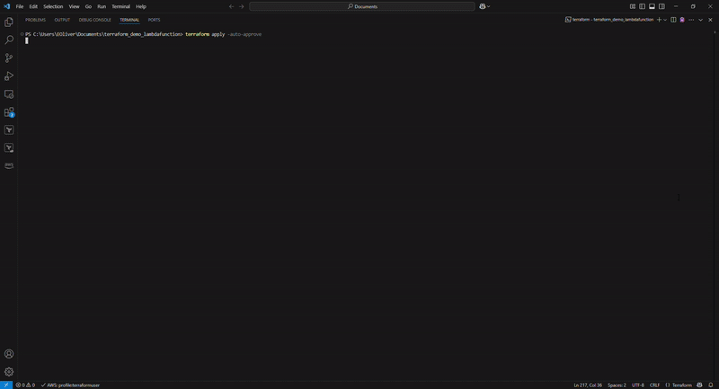Screen dimensions: 719x389
Task: Open the Copilot status icon in status bar
Action: point(699,385)
